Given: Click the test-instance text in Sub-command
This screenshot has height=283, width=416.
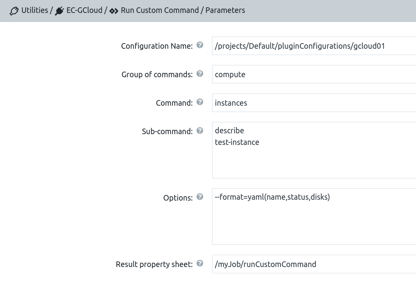Looking at the screenshot, I should point(237,142).
